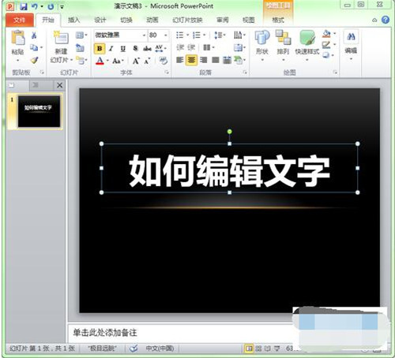This screenshot has width=395, height=358.
Task: Open the Clipboard (剪贴板) pane launcher
Action: 42,73
